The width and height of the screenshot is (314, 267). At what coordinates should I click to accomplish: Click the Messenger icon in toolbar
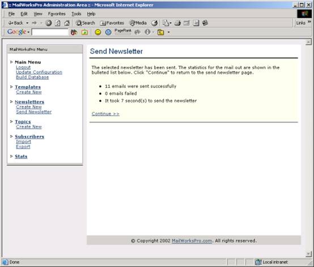coord(205,23)
